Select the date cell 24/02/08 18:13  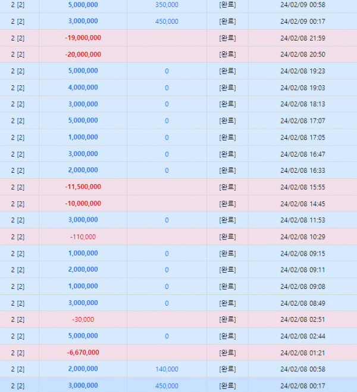pyautogui.click(x=303, y=104)
